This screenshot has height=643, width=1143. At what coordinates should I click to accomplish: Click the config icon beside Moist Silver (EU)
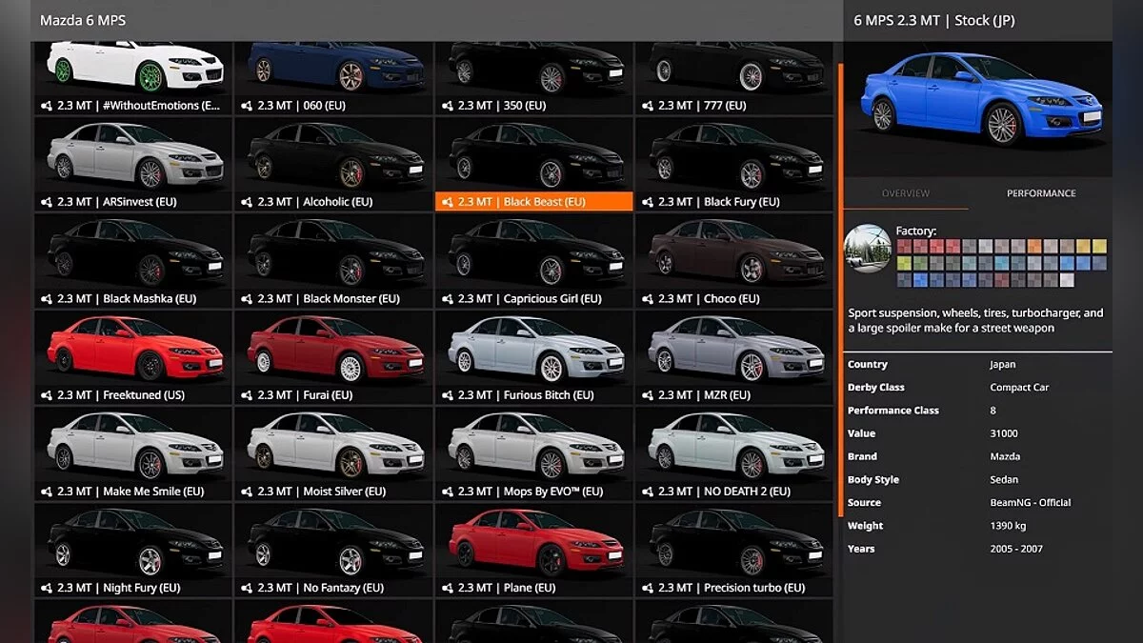coord(247,492)
